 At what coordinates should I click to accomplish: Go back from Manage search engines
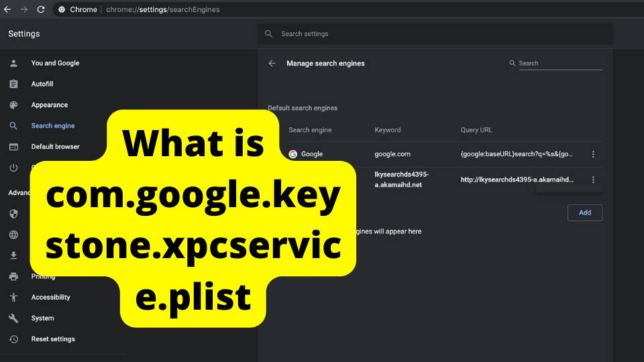tap(272, 64)
